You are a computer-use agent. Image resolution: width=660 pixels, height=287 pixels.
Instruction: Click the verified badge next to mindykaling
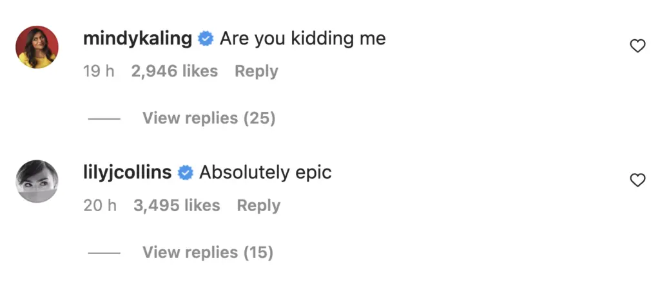pos(206,39)
